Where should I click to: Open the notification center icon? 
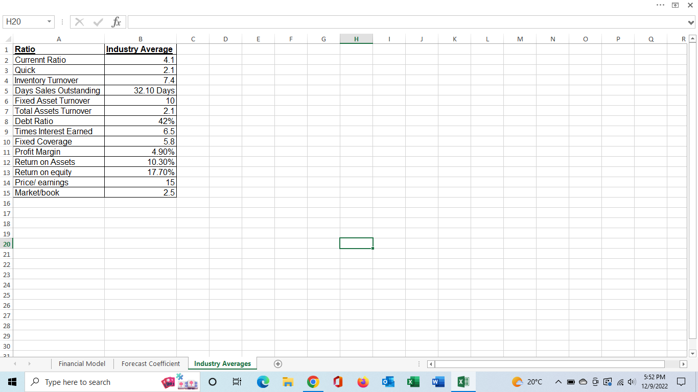(x=682, y=382)
